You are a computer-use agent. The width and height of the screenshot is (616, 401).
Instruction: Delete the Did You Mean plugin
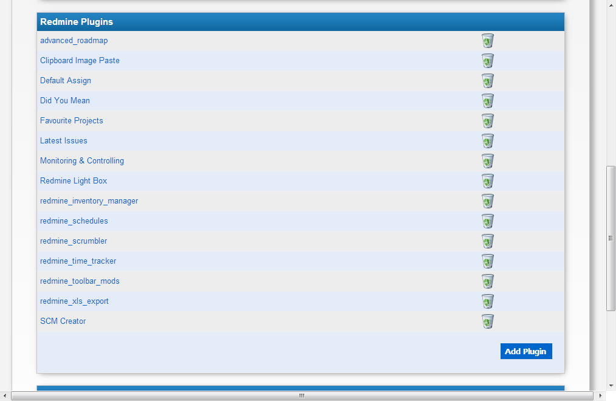pos(487,101)
